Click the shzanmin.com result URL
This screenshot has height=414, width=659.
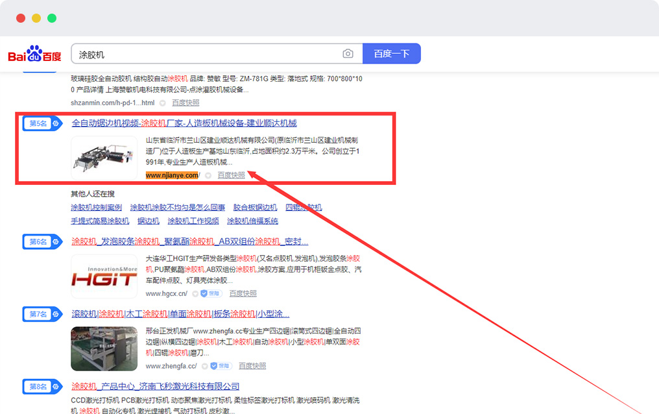pos(113,103)
